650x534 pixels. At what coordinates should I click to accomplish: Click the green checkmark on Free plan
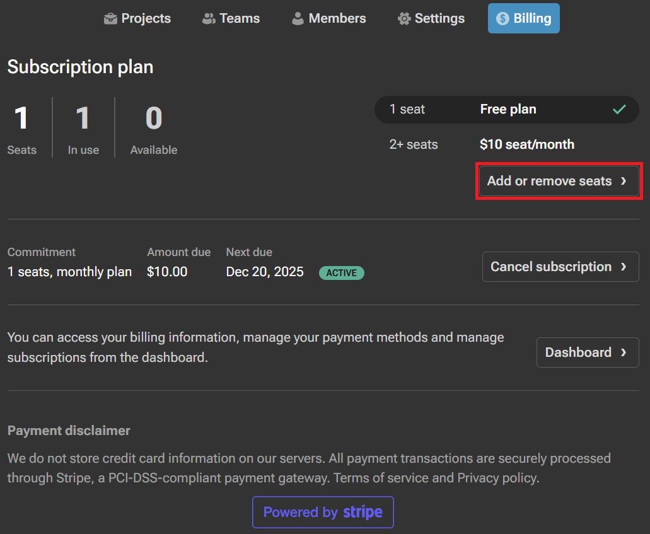coord(619,110)
